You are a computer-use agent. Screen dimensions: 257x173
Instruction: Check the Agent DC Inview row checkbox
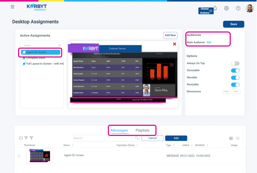coord(19,156)
